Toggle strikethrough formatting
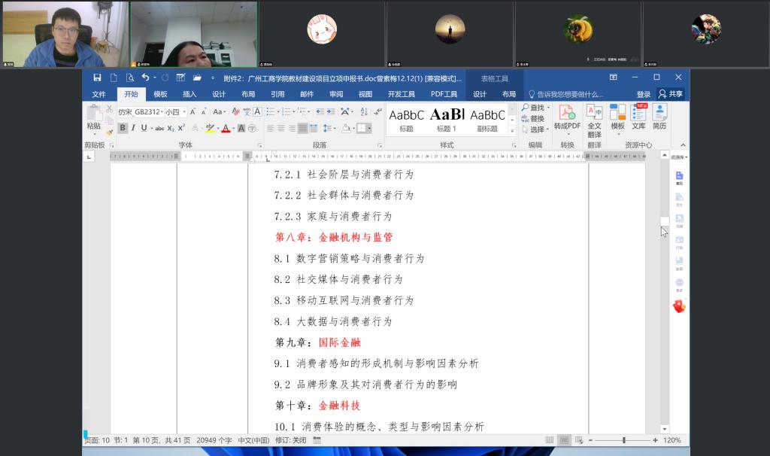The width and height of the screenshot is (770, 456). click(x=159, y=128)
